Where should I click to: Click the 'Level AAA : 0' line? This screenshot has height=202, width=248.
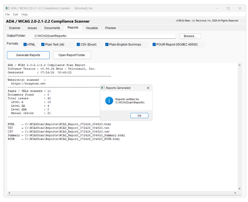[30, 109]
